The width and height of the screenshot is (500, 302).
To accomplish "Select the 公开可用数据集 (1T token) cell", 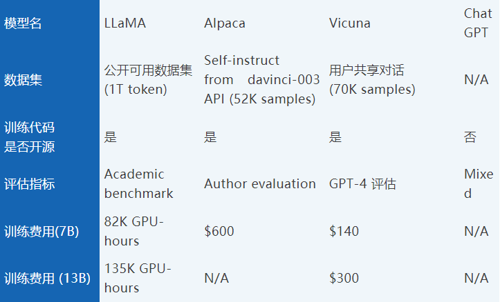I will (x=148, y=80).
